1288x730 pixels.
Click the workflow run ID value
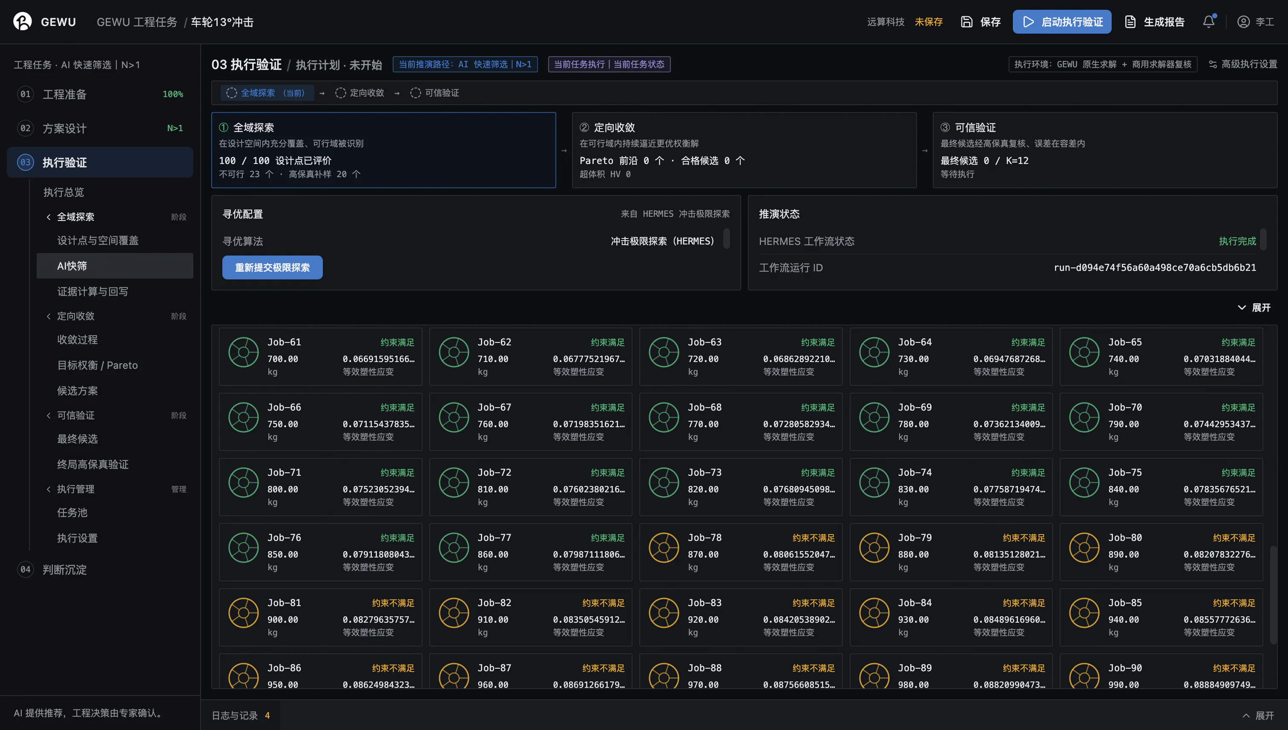pyautogui.click(x=1155, y=267)
